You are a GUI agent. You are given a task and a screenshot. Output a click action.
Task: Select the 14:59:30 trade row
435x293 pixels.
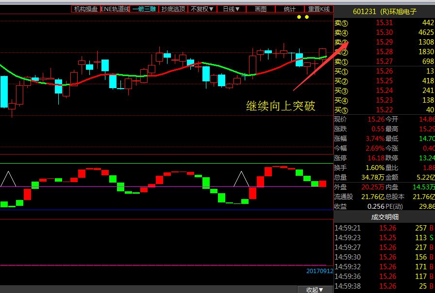click(384, 257)
